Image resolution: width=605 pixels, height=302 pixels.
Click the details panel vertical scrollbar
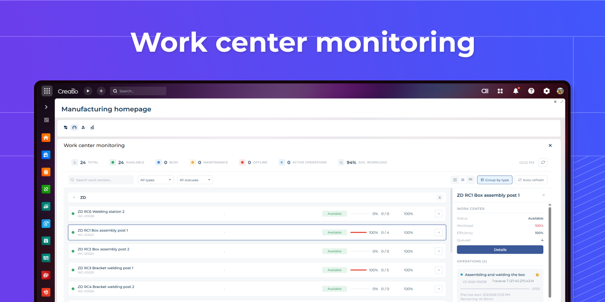point(550,249)
